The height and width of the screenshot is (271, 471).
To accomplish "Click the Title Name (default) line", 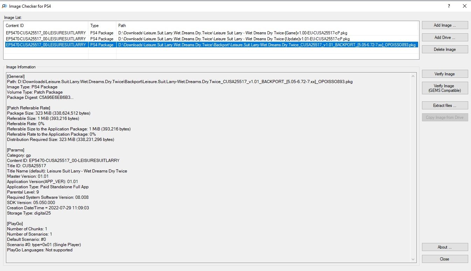I will pyautogui.click(x=67, y=171).
